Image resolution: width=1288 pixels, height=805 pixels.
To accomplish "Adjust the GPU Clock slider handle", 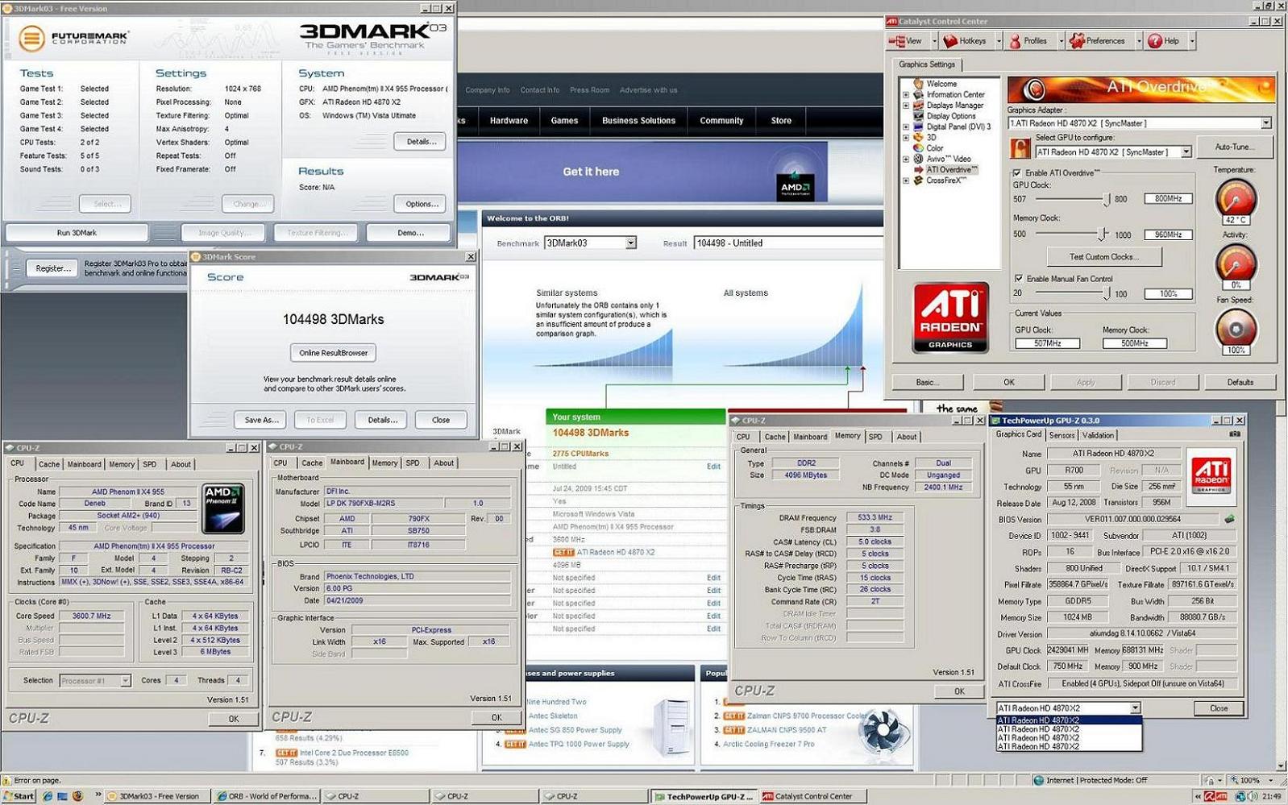I will [x=1107, y=198].
